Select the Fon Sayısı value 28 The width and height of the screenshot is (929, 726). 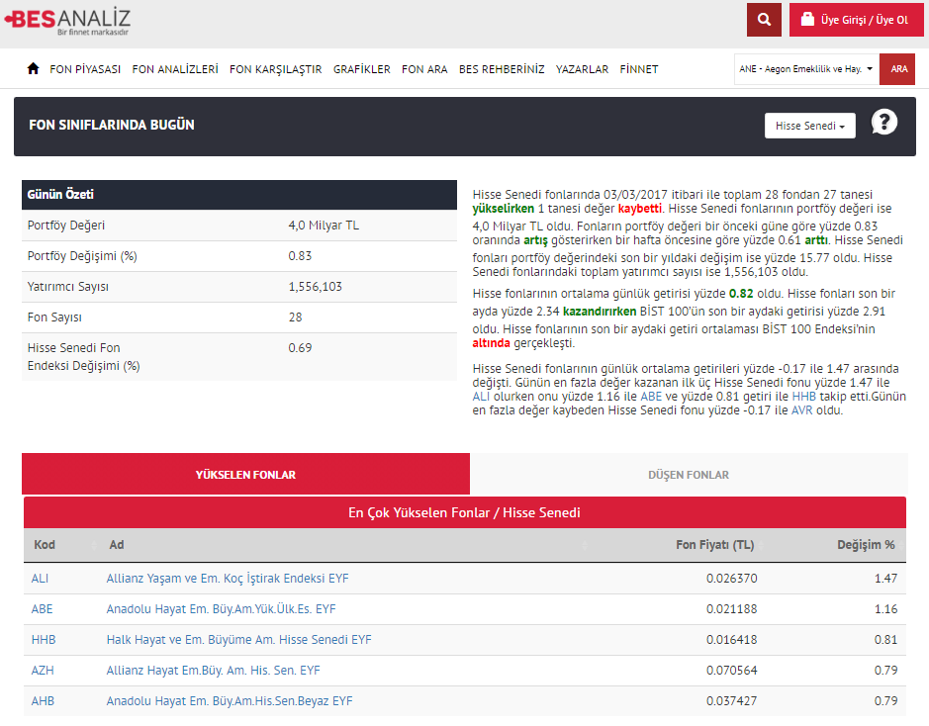click(295, 318)
